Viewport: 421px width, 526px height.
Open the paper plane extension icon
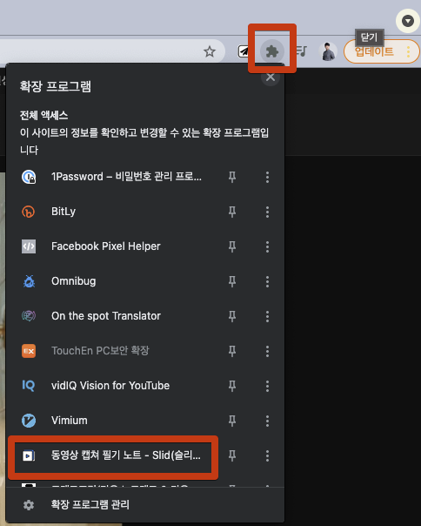tap(244, 51)
